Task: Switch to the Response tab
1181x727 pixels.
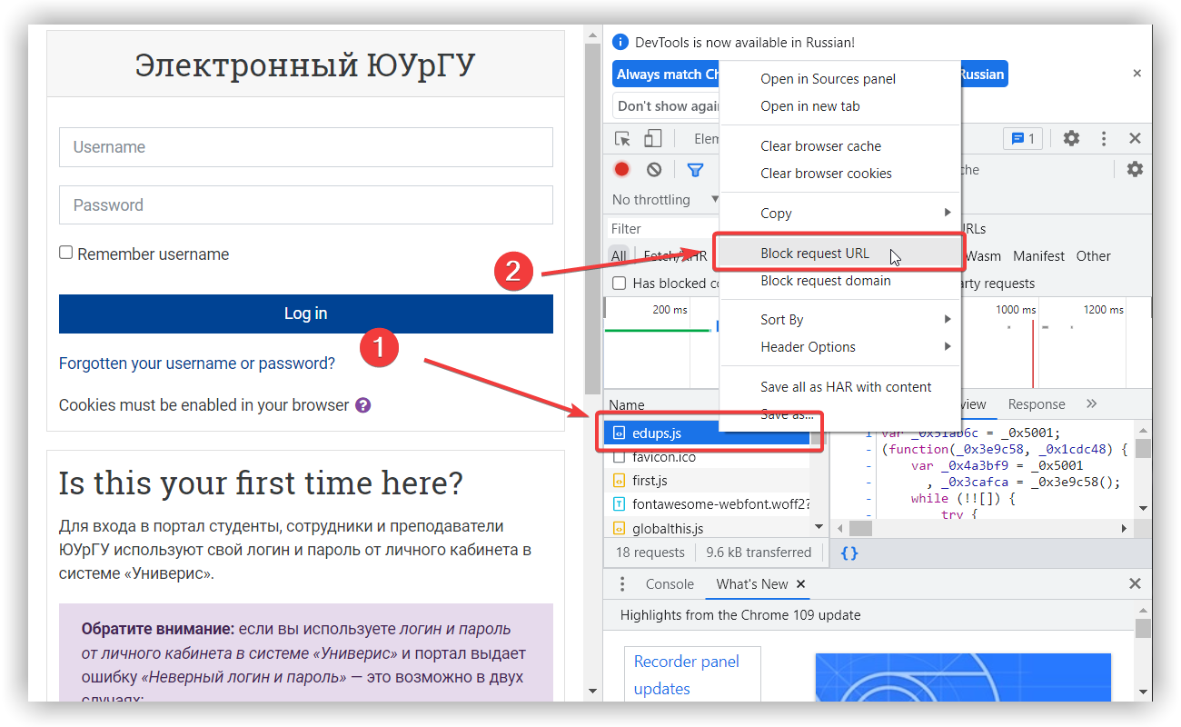Action: (1036, 404)
